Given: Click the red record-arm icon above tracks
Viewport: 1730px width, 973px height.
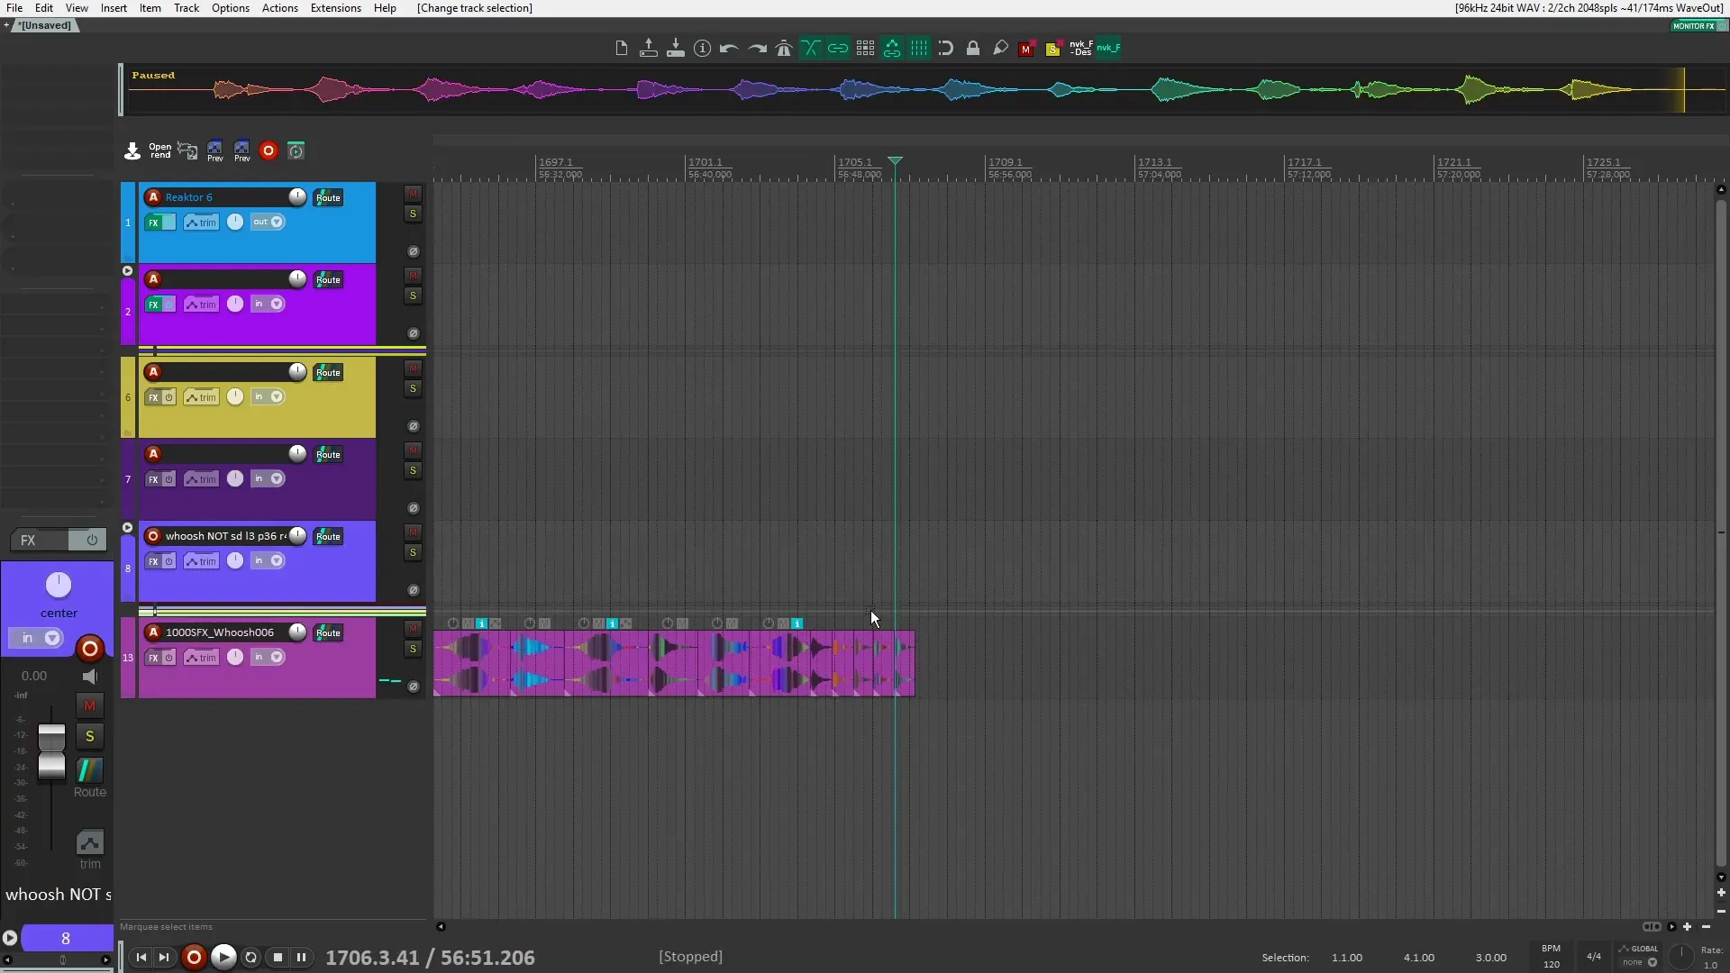Looking at the screenshot, I should [x=269, y=151].
